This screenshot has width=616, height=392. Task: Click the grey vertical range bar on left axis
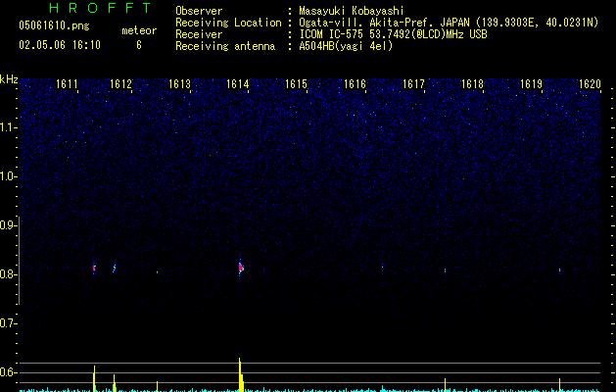(x=20, y=261)
